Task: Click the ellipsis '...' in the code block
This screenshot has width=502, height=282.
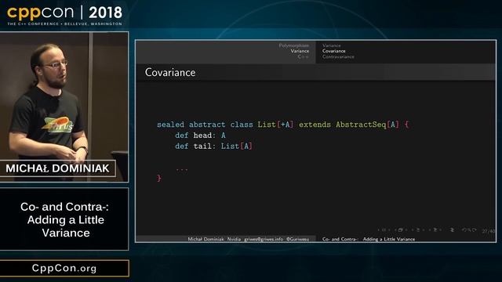Action: click(182, 169)
